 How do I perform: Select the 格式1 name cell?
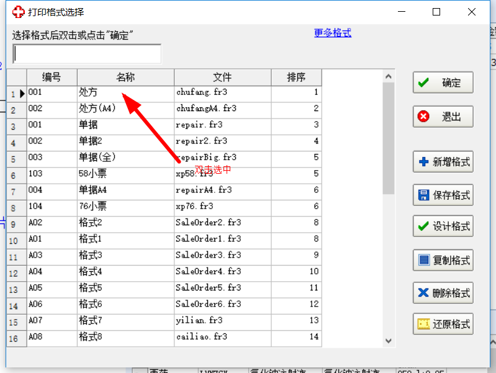point(125,240)
